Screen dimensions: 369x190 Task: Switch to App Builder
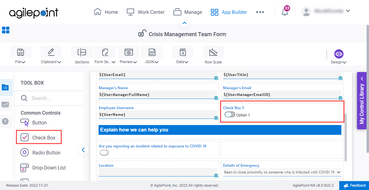[229, 12]
